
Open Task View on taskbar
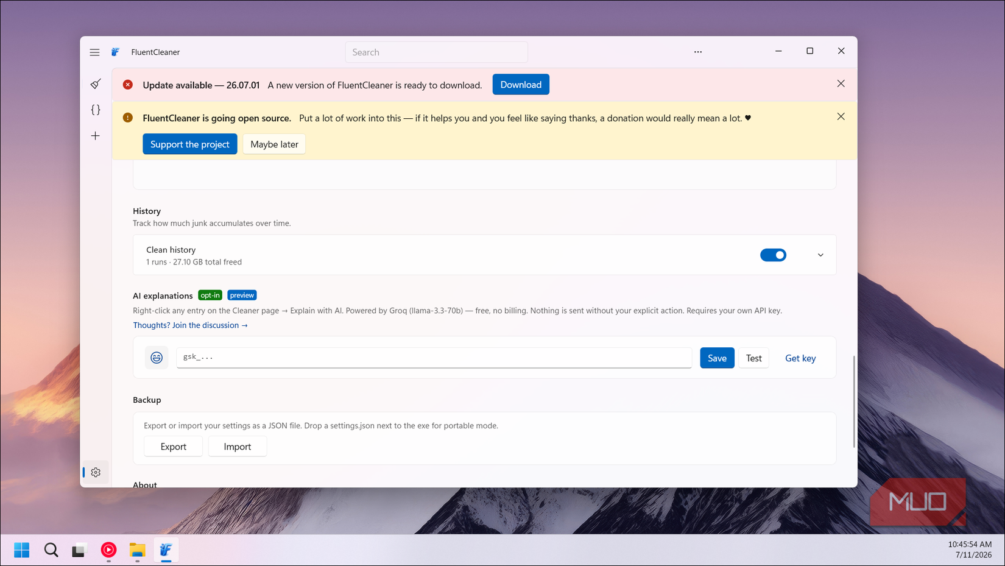pyautogui.click(x=79, y=550)
